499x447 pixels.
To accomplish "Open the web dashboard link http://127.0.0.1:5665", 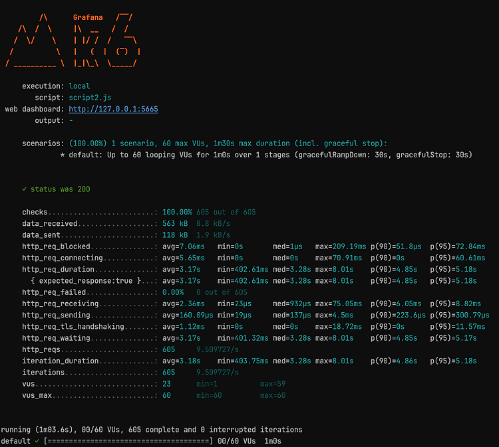I will (x=113, y=110).
